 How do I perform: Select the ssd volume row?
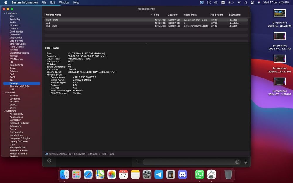click(146, 23)
